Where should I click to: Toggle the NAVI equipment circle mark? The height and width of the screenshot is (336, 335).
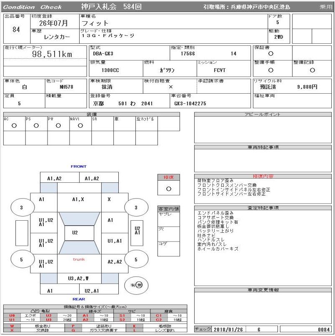[80, 125]
